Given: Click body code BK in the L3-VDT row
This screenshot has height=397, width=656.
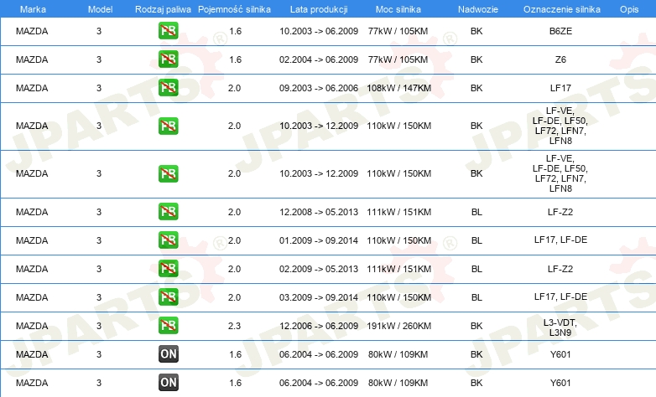Looking at the screenshot, I should [x=476, y=326].
